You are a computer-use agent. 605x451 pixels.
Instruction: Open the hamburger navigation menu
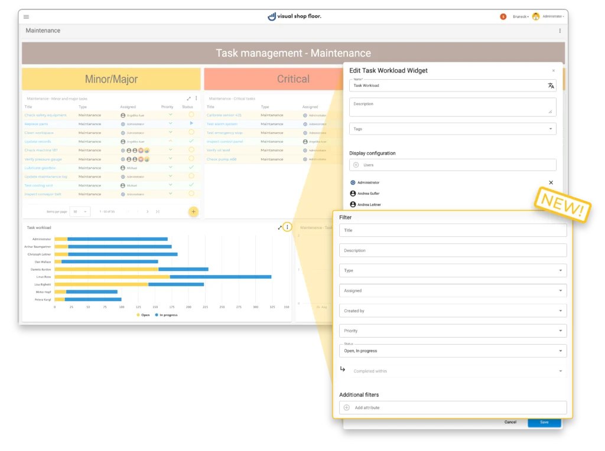[26, 17]
